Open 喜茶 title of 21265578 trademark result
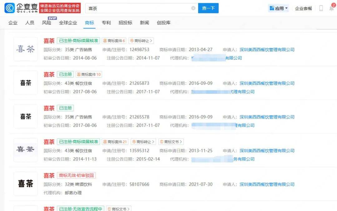This screenshot has height=211, width=337. (49, 108)
